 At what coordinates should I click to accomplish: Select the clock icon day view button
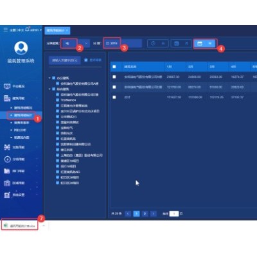click(x=158, y=44)
